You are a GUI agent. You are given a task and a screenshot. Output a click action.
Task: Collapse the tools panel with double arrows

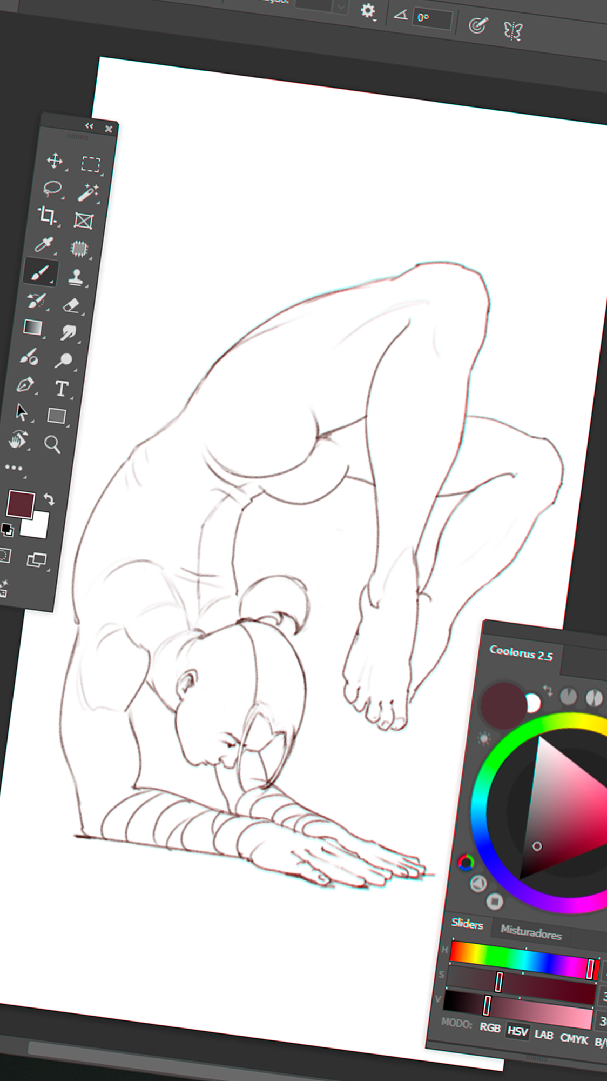coord(89,126)
